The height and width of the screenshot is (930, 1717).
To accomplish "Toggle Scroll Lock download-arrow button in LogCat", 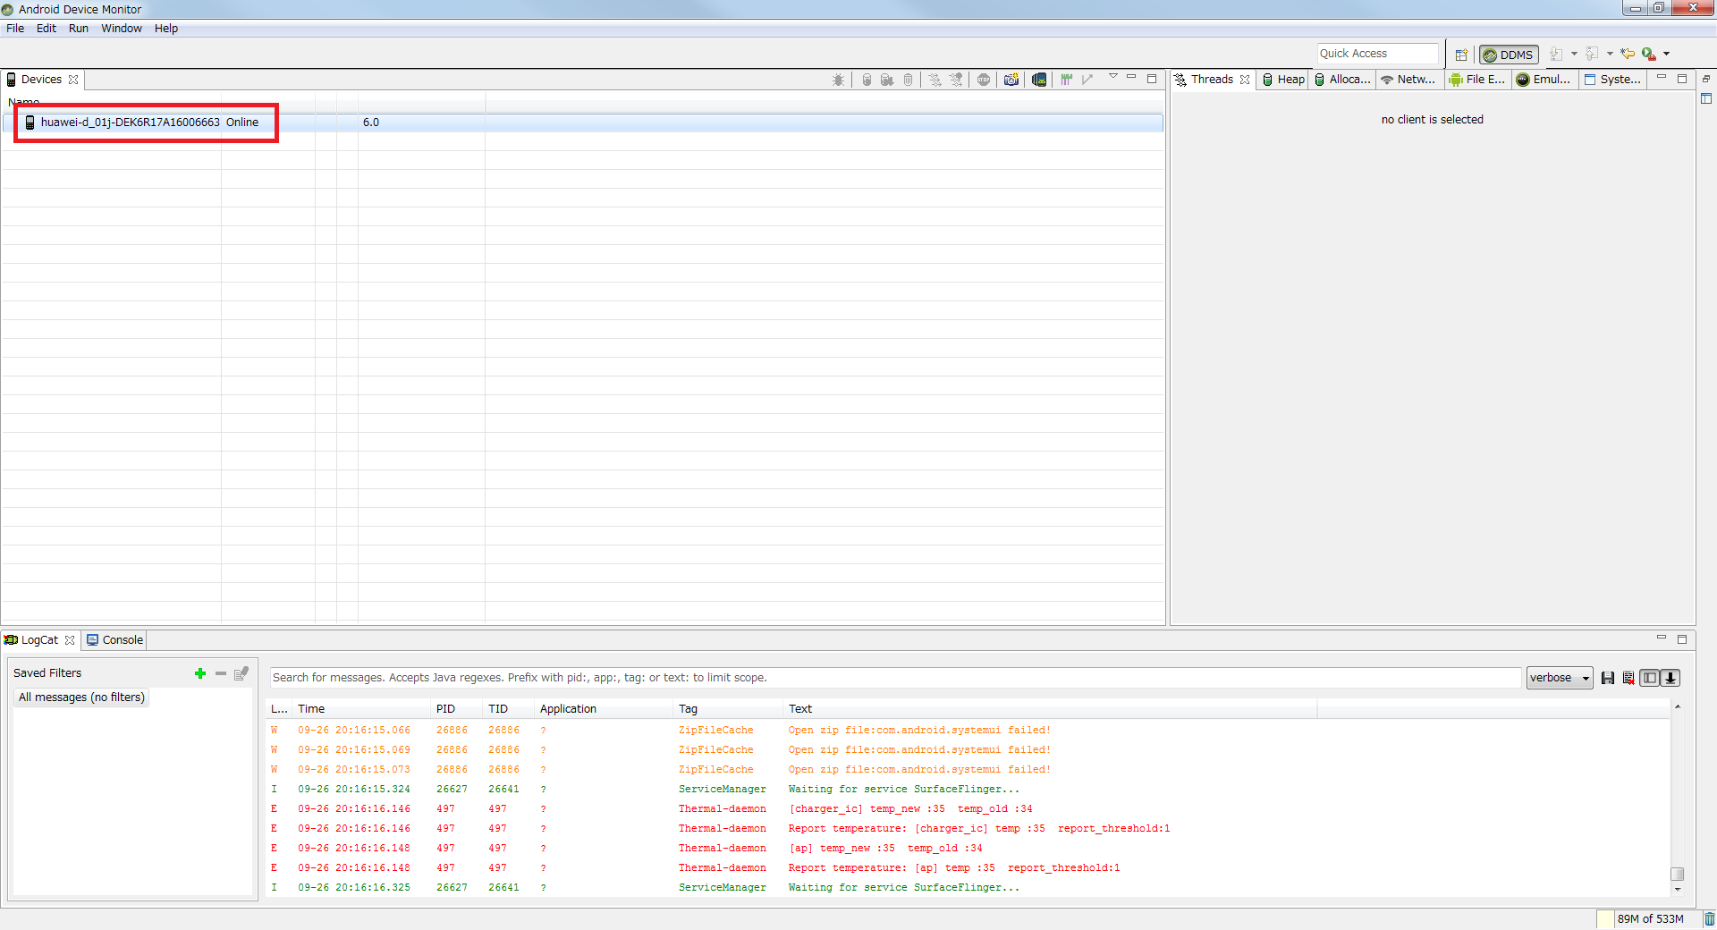I will [1670, 678].
